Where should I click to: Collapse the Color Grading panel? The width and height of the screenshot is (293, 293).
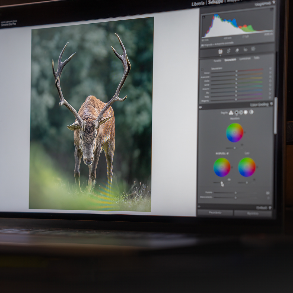271,104
